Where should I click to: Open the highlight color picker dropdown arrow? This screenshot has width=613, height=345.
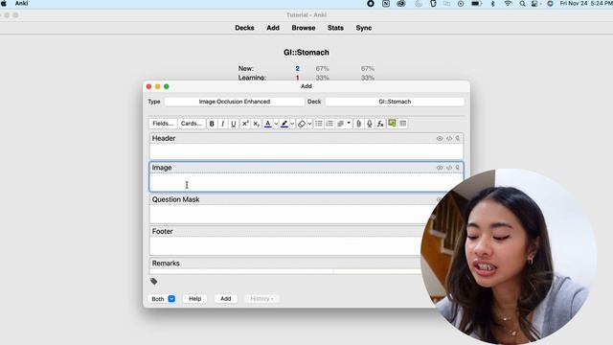(x=292, y=124)
